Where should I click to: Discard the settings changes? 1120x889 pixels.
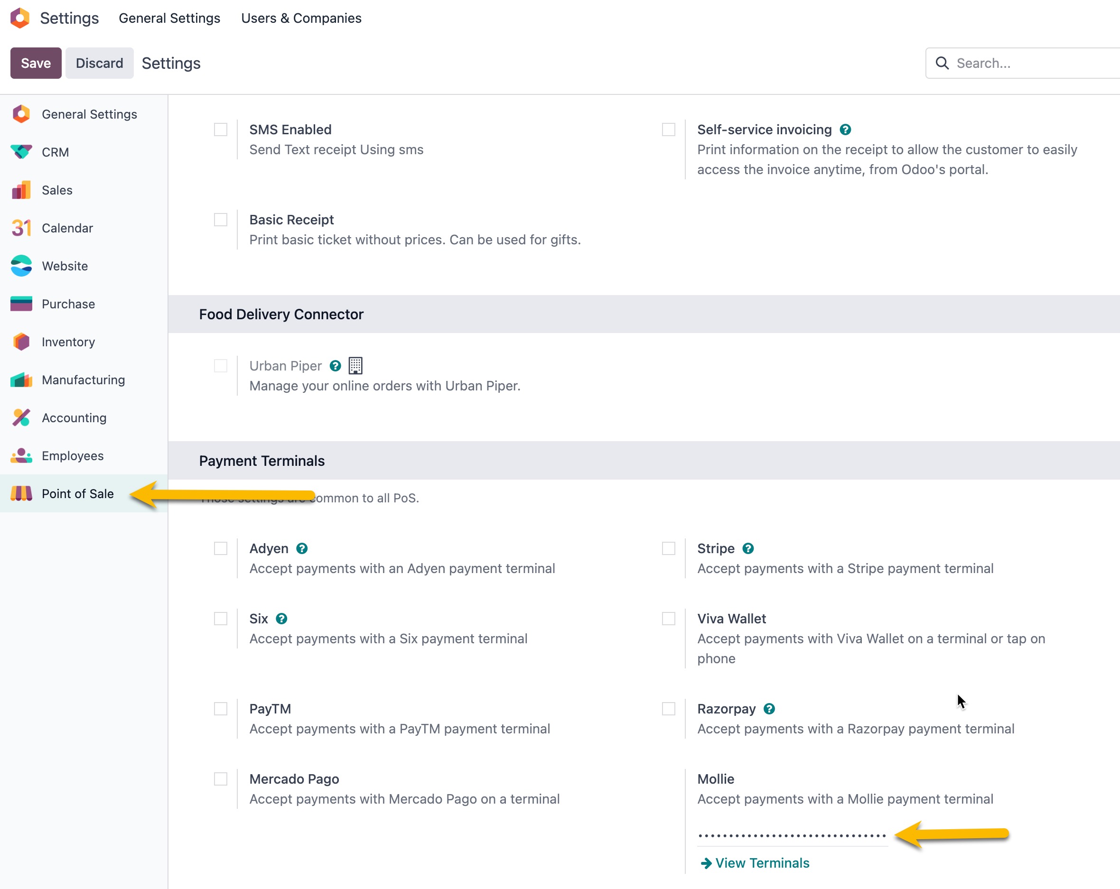tap(99, 64)
